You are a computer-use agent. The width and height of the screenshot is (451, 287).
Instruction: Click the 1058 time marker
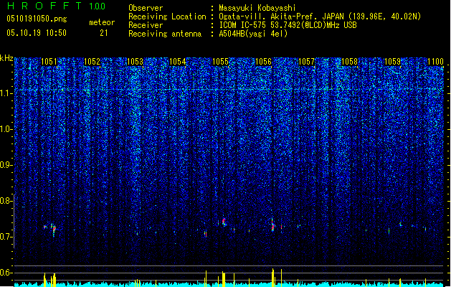[x=349, y=62]
